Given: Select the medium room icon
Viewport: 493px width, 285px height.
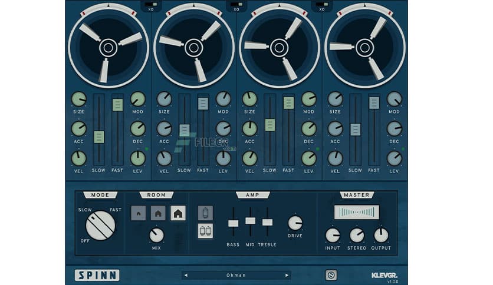Looking at the screenshot, I should (x=158, y=213).
